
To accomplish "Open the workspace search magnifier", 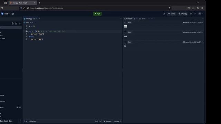I will [164, 14].
